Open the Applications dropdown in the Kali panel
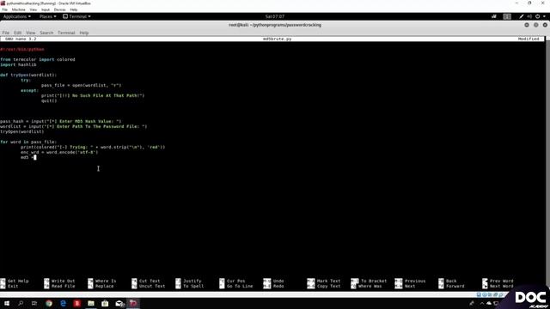 pos(17,16)
